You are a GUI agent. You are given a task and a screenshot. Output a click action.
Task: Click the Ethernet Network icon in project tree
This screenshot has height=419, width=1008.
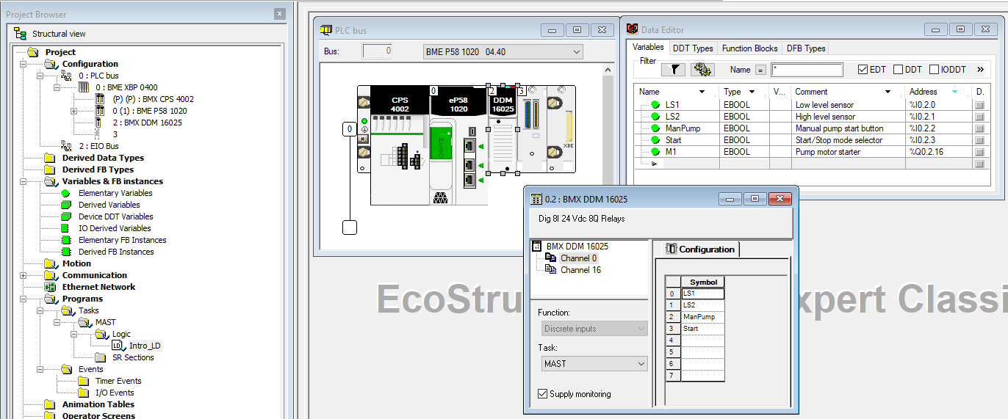click(x=50, y=287)
